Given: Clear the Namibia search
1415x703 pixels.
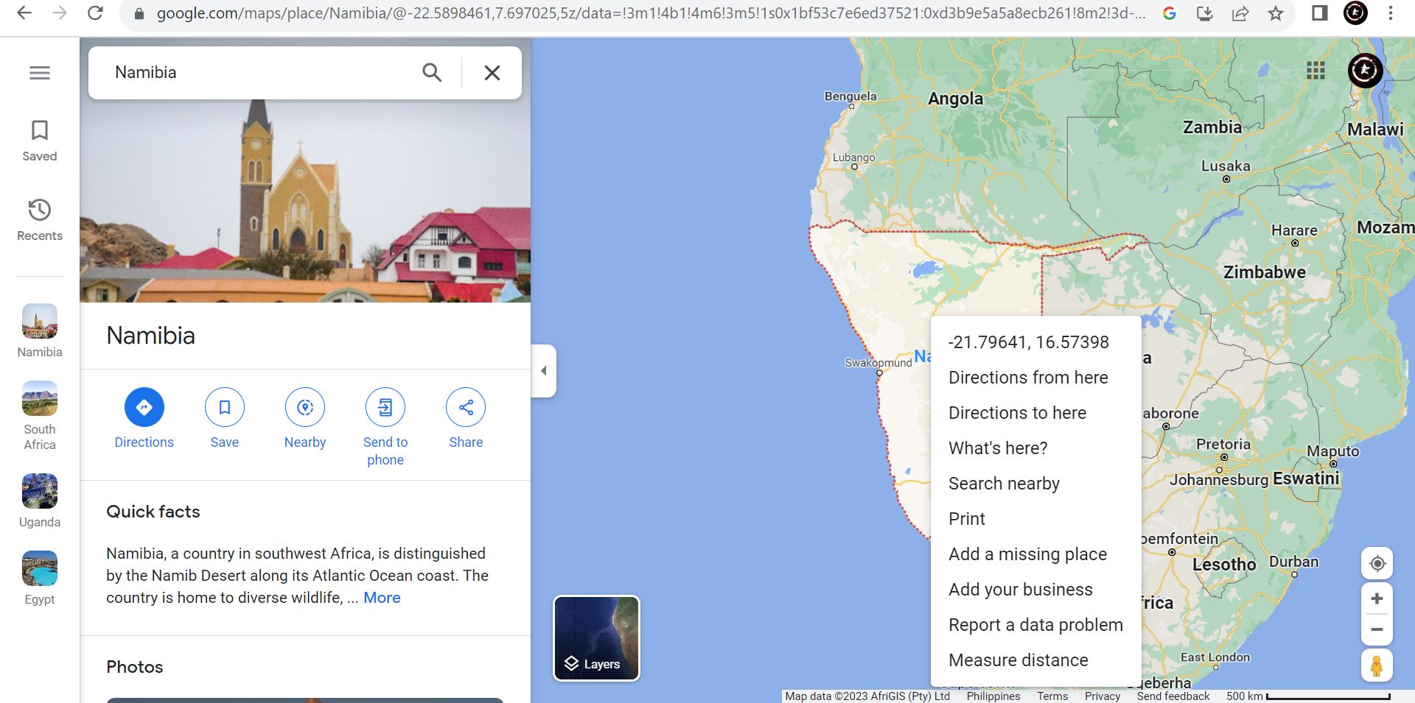Looking at the screenshot, I should click(492, 73).
